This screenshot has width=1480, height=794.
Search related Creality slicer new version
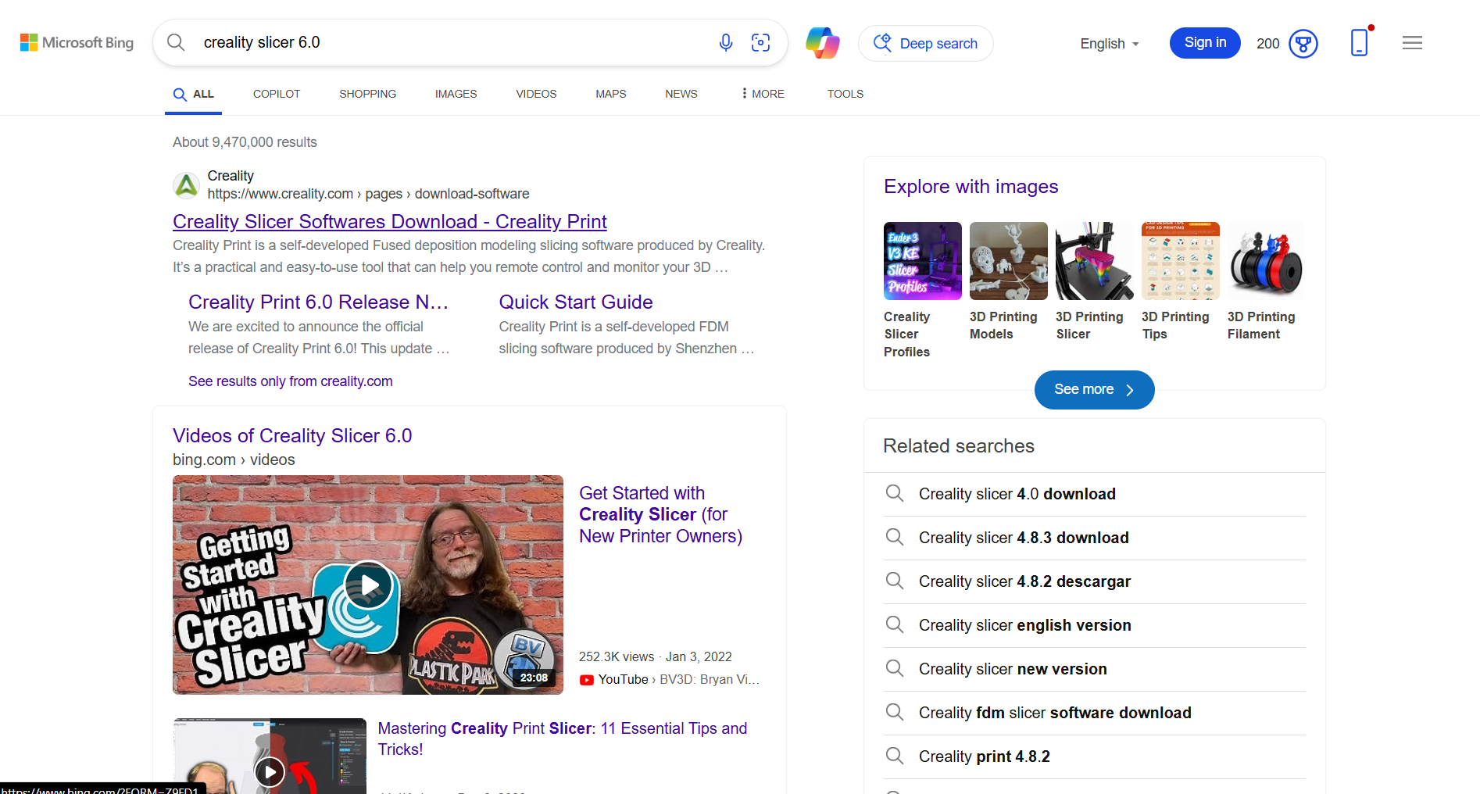tap(1095, 669)
